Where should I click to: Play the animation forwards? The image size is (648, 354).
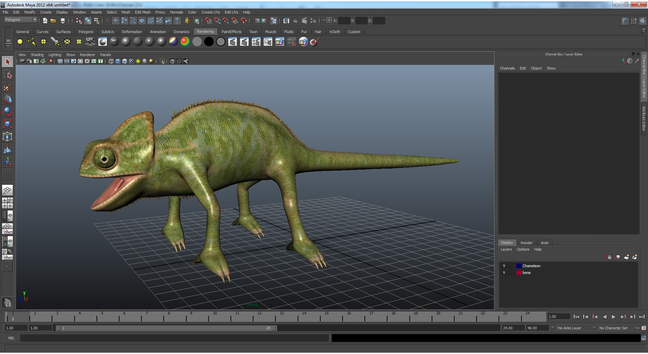(x=614, y=317)
